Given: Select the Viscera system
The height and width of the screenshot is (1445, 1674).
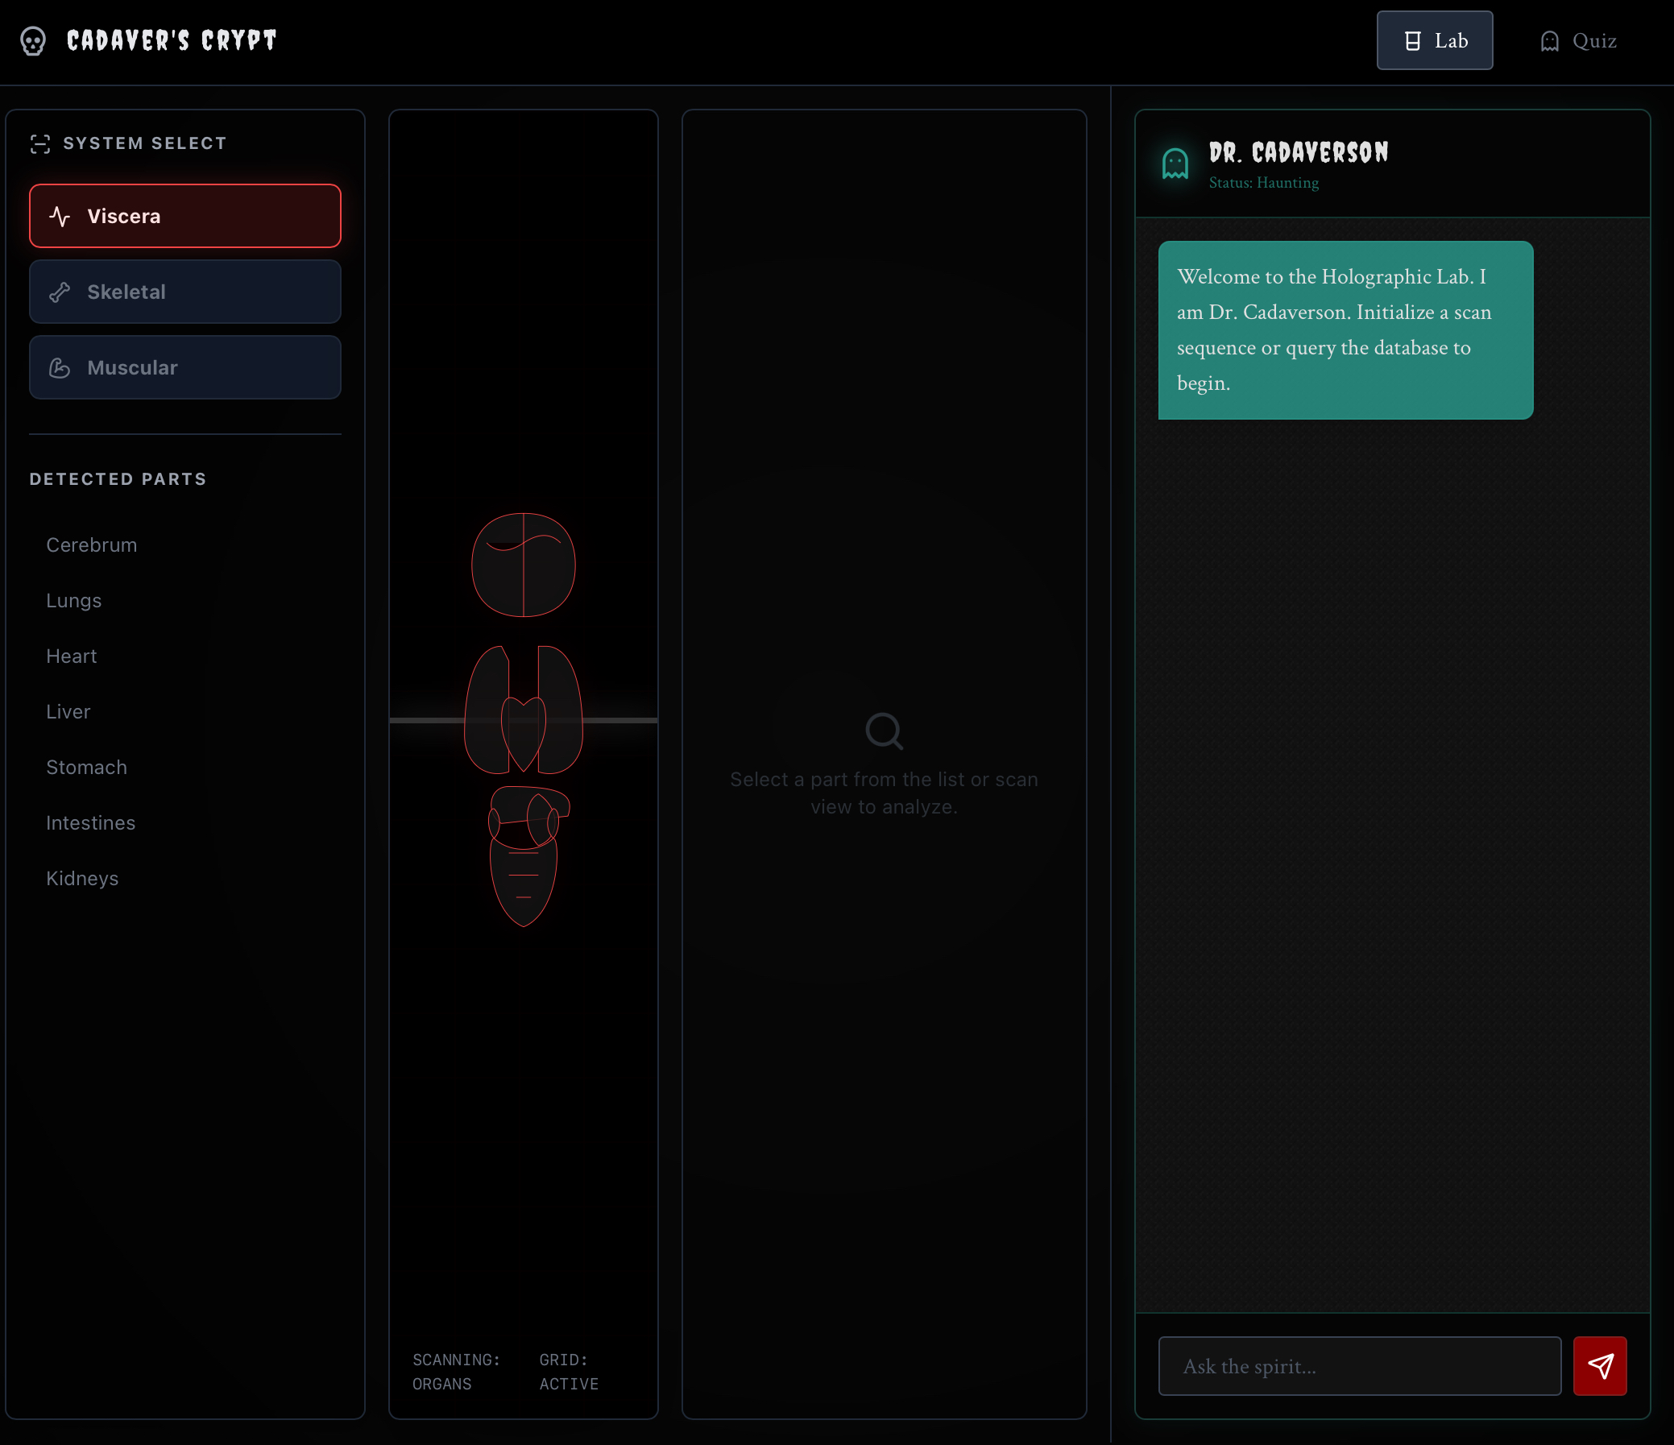Looking at the screenshot, I should click(185, 216).
